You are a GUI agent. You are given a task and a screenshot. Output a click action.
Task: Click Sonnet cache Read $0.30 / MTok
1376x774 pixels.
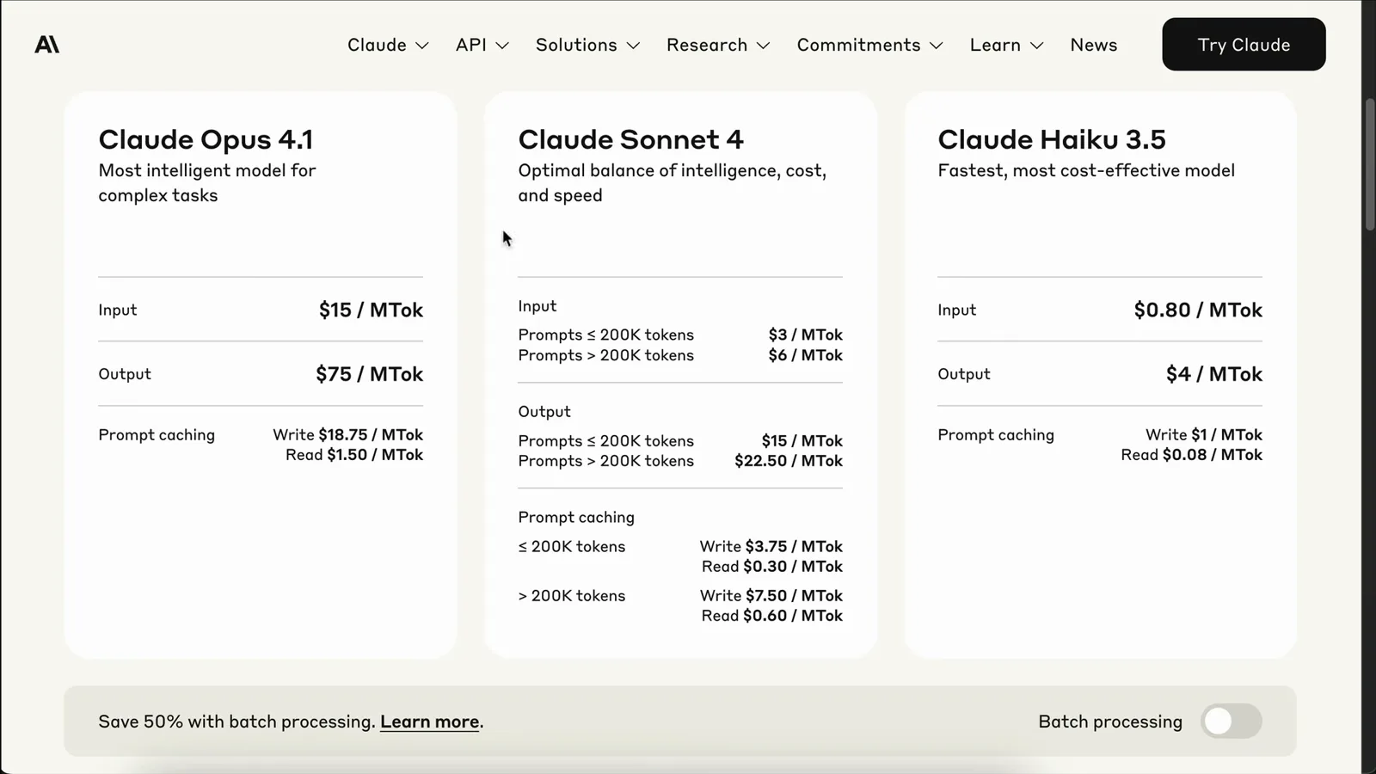point(772,567)
